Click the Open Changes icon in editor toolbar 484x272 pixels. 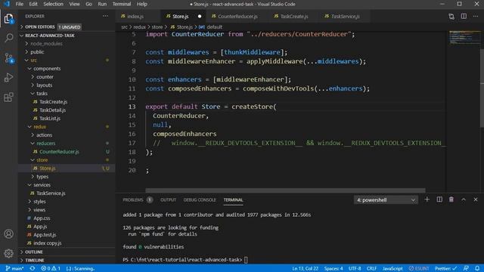451,17
